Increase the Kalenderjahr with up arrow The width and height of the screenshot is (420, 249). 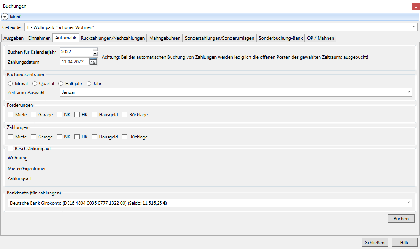[x=95, y=50]
